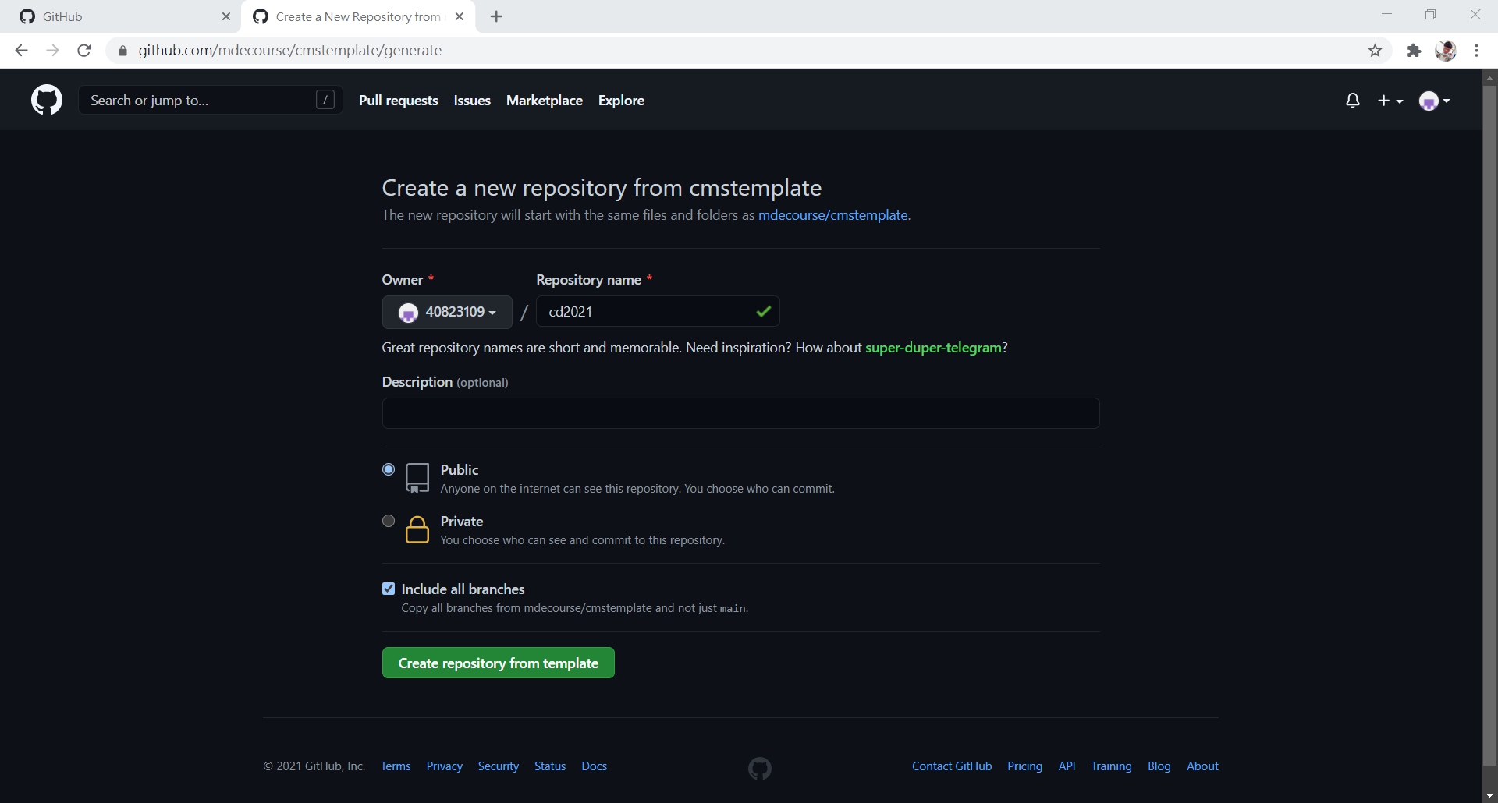
Task: Open the API footer link
Action: 1067,766
